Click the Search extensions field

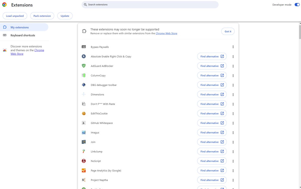pyautogui.click(x=150, y=5)
